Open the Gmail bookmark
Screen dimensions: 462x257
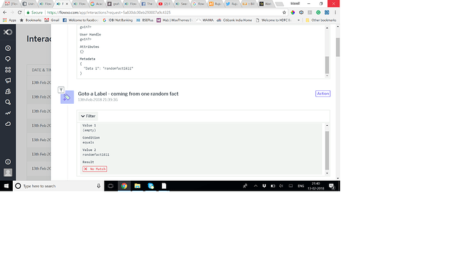[52, 20]
